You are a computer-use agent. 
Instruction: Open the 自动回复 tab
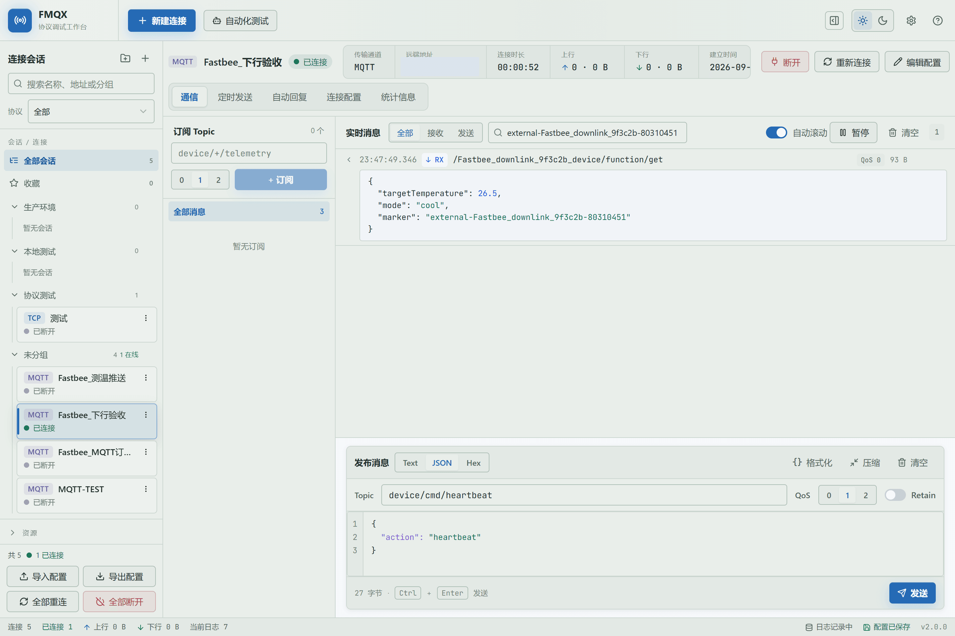pos(289,97)
